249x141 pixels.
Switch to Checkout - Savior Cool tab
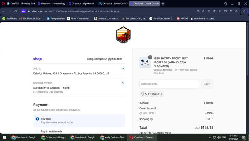click(x=113, y=4)
